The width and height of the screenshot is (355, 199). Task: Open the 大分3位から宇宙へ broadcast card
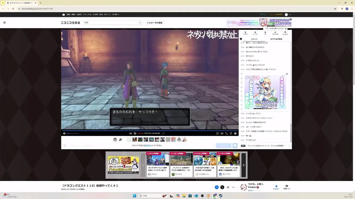(x=205, y=165)
